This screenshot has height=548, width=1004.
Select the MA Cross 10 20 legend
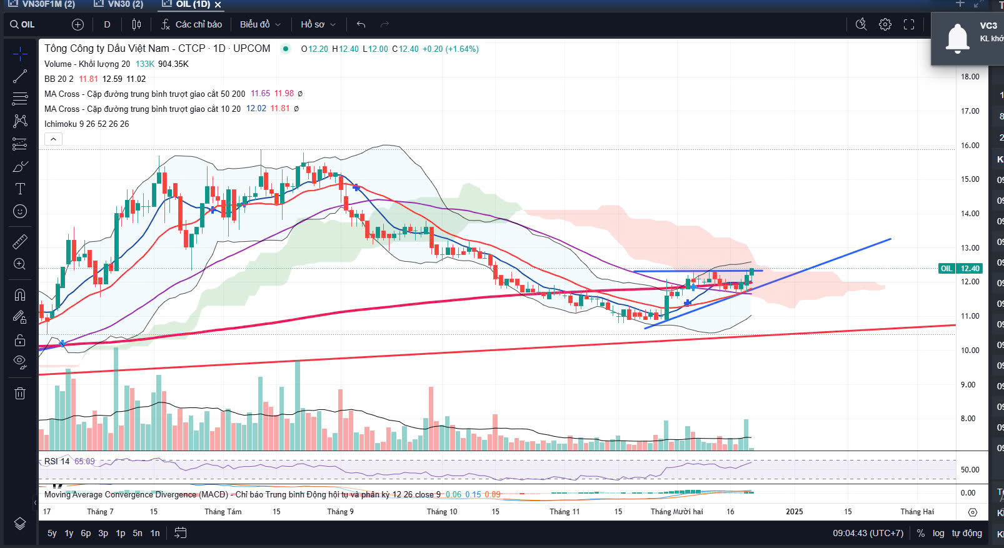[x=142, y=109]
